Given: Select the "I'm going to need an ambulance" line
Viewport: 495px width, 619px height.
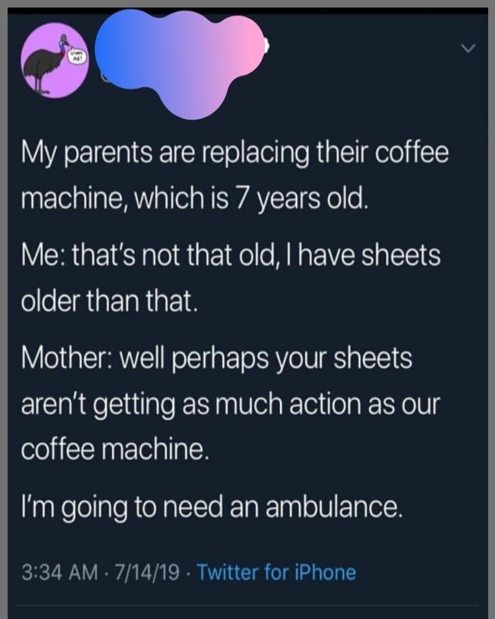Looking at the screenshot, I should (212, 508).
